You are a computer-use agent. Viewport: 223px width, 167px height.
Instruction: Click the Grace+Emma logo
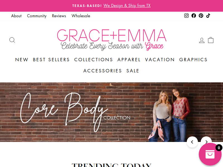(112, 40)
